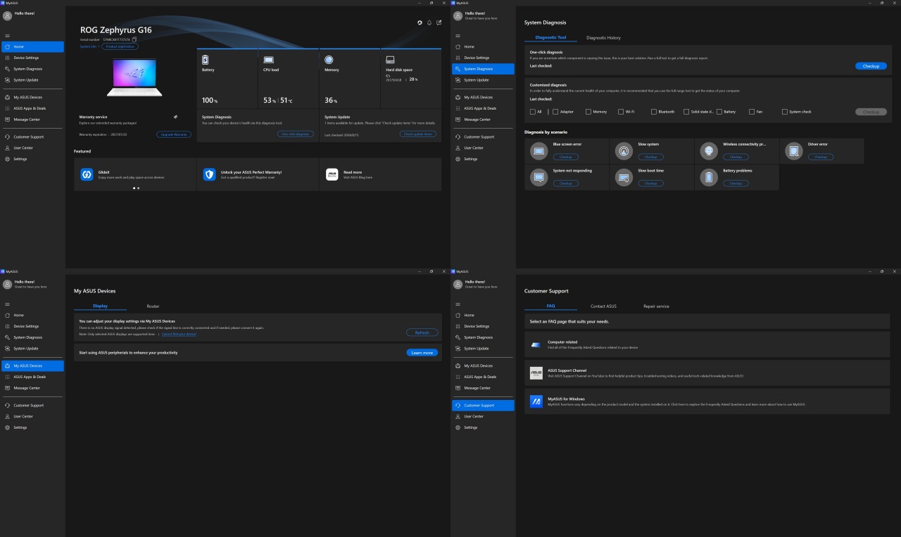Check the Solid state drive checkbox
Viewport: 901px width, 537px height.
click(686, 112)
